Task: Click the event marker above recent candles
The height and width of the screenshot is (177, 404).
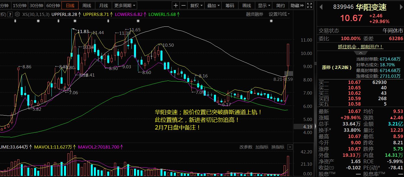Action: tap(271, 21)
